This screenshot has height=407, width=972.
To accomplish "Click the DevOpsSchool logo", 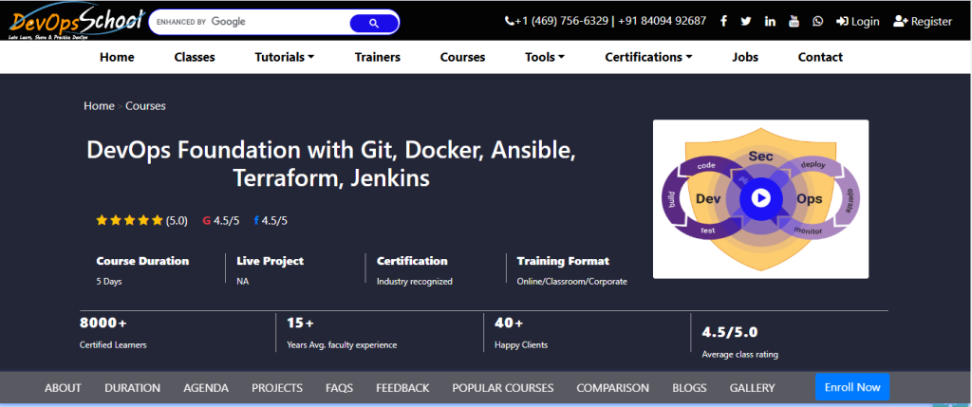I will pyautogui.click(x=76, y=23).
